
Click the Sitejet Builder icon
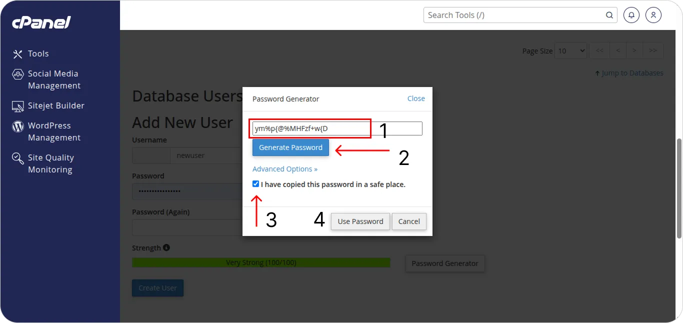[x=18, y=106]
